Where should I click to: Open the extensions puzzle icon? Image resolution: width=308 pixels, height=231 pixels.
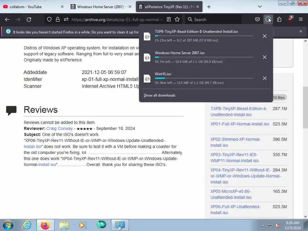coord(279,20)
